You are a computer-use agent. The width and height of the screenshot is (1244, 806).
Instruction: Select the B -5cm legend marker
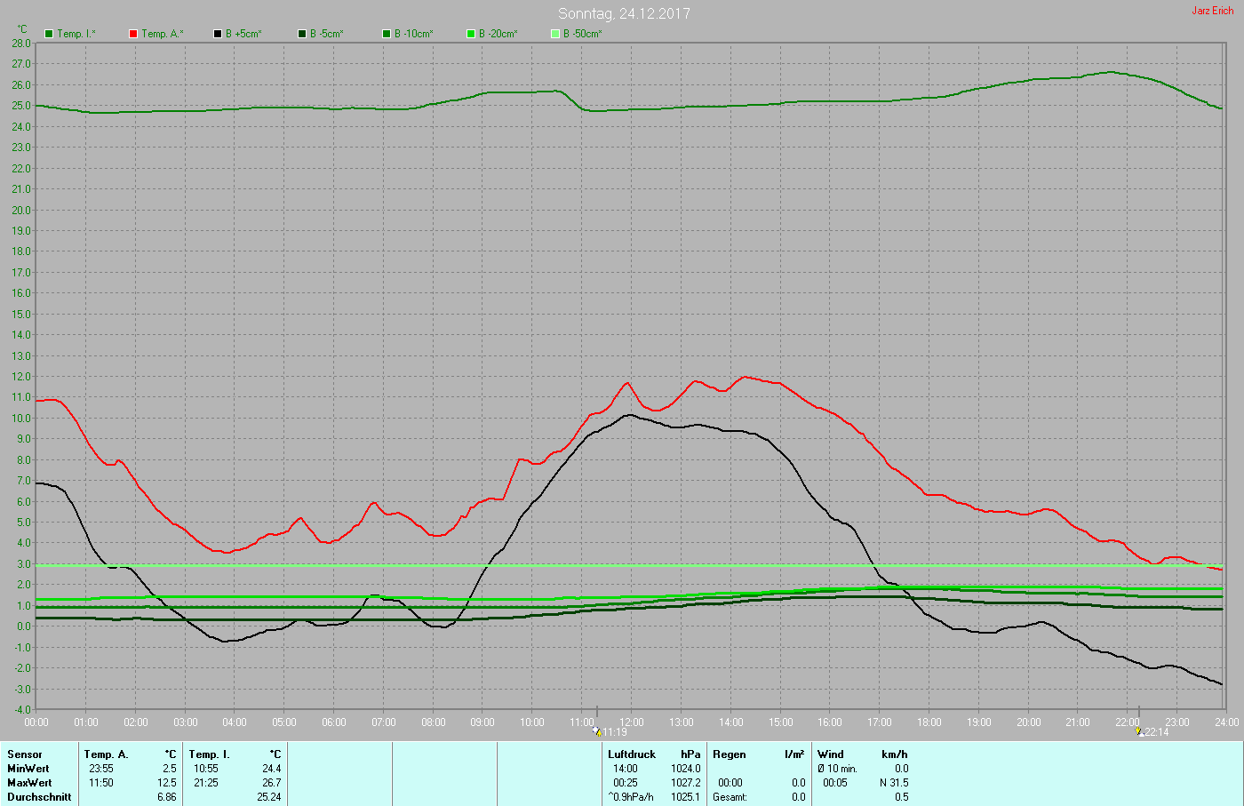coord(302,34)
